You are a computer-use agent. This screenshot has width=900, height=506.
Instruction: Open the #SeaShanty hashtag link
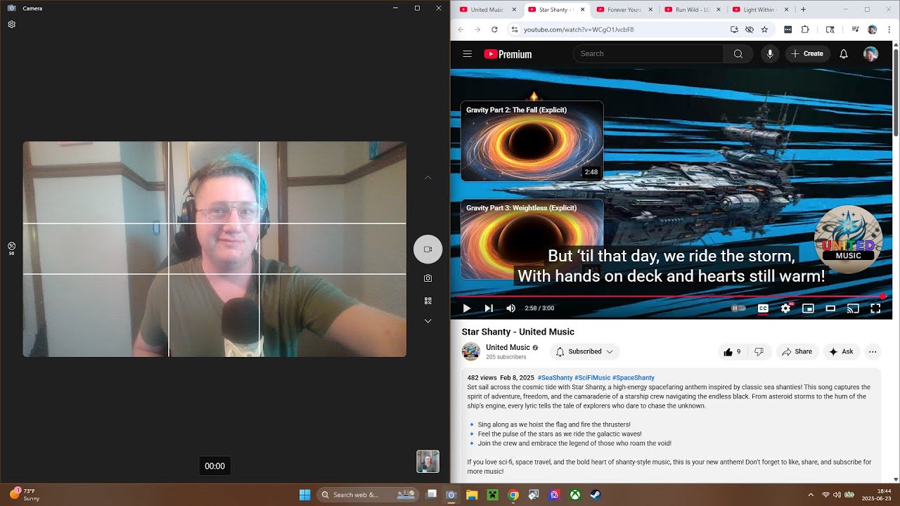click(555, 377)
